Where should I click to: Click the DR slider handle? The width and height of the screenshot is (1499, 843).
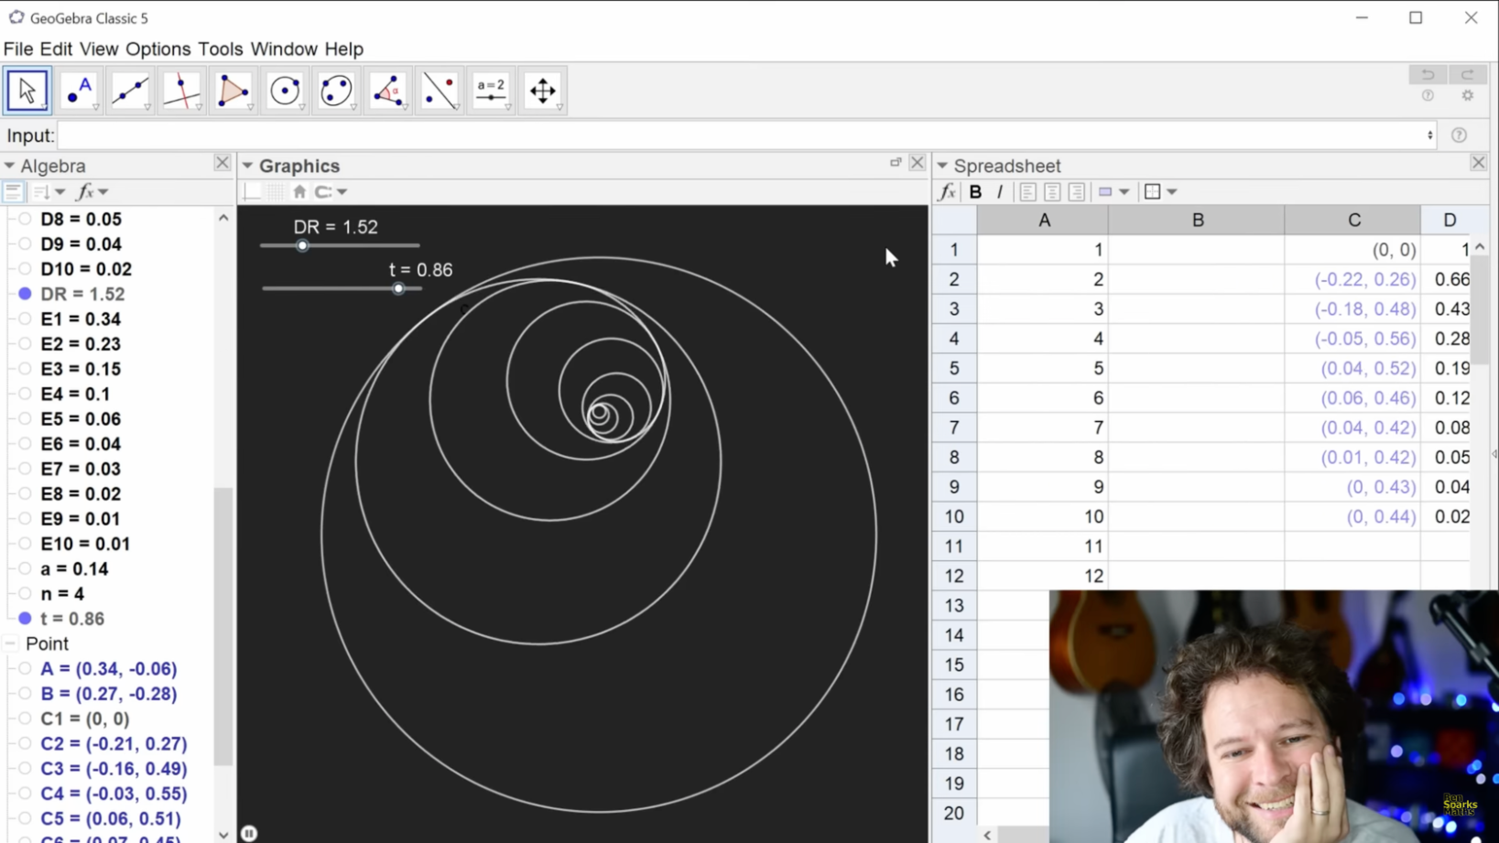click(x=302, y=245)
